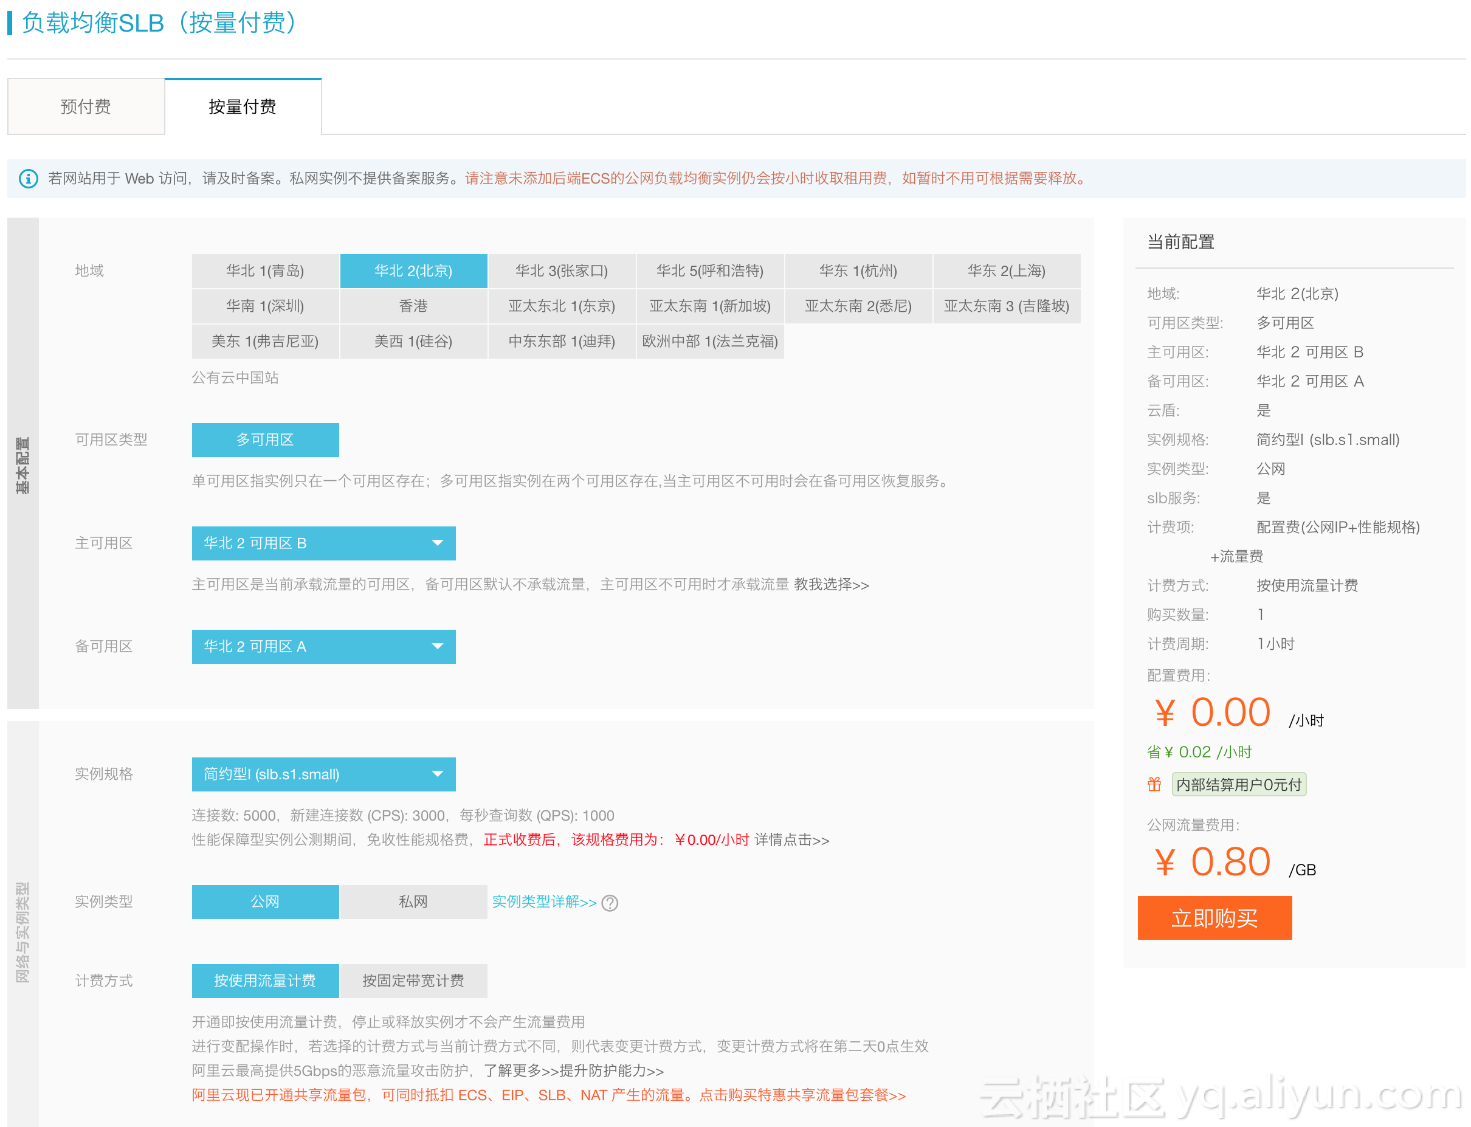This screenshot has height=1127, width=1471.
Task: Expand 实例规格 dropdown slb.s1.small
Action: (x=323, y=774)
